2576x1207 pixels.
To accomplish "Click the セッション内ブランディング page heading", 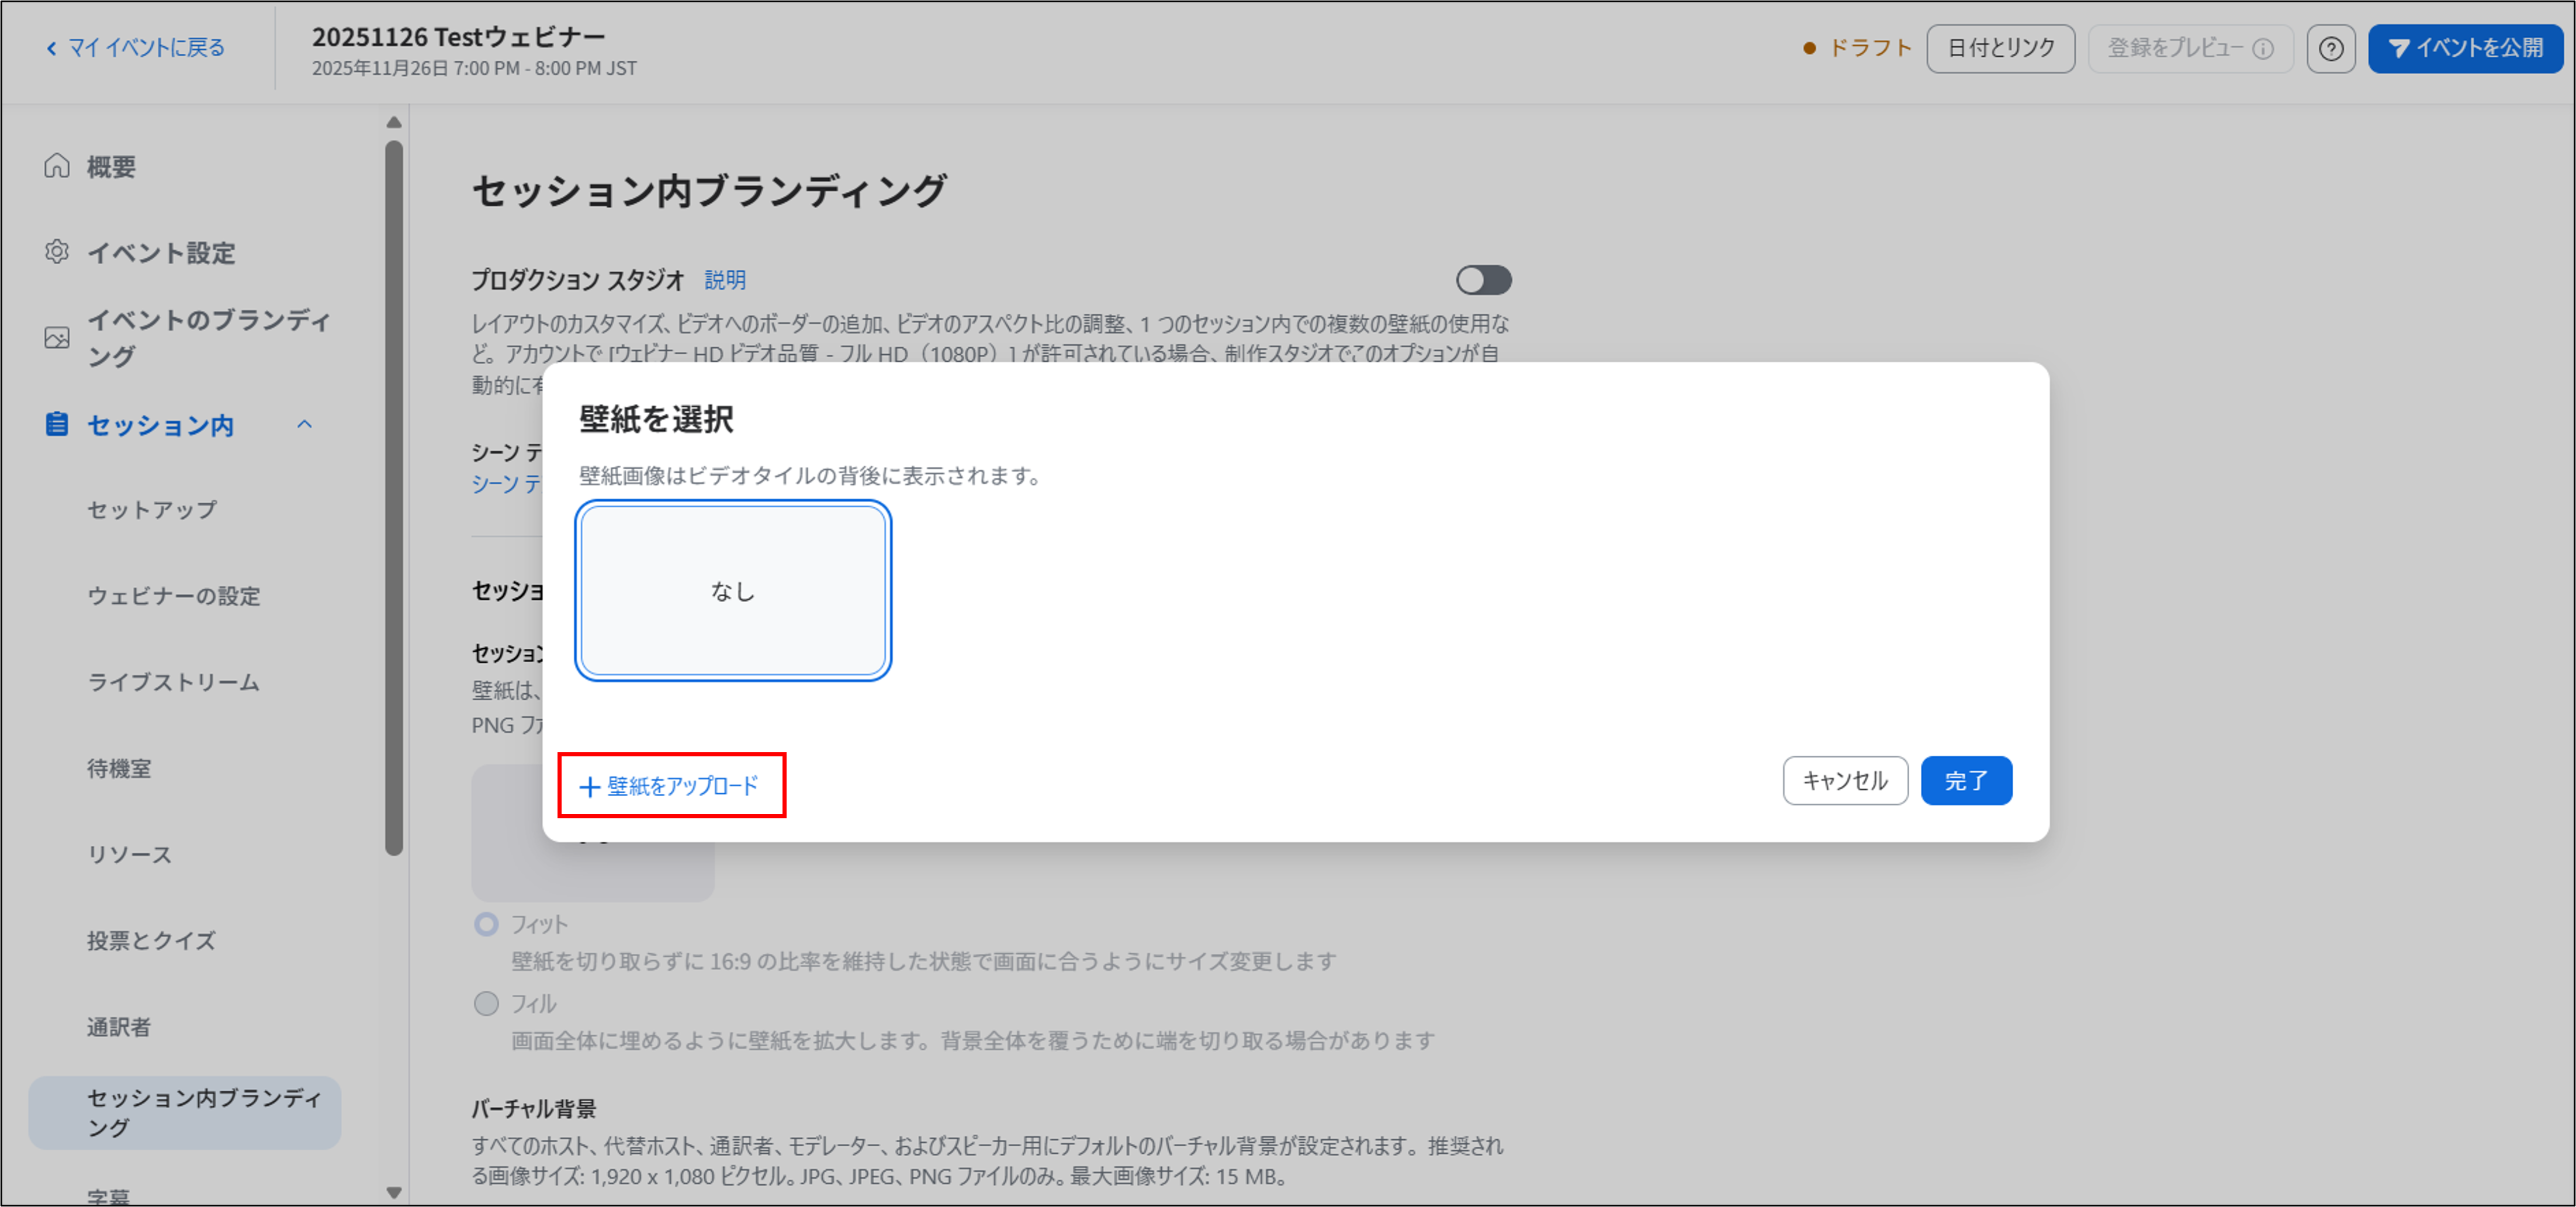I will click(709, 190).
